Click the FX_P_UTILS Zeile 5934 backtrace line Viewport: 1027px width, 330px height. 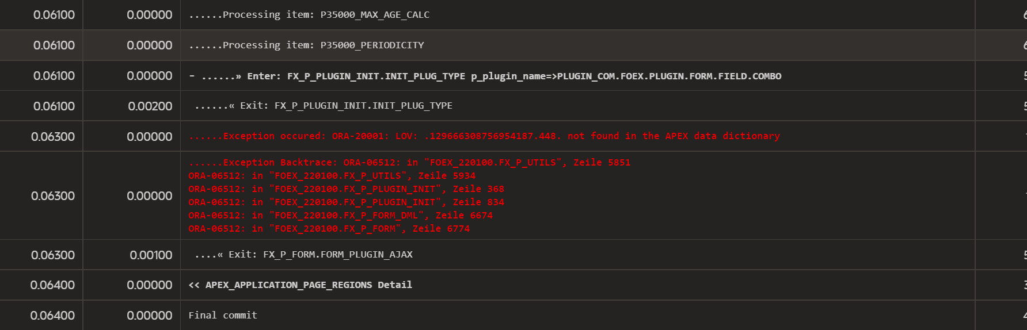pos(332,176)
